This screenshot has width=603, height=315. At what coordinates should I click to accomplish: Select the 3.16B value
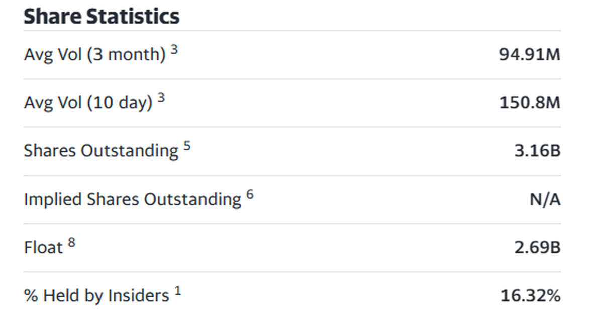point(537,151)
